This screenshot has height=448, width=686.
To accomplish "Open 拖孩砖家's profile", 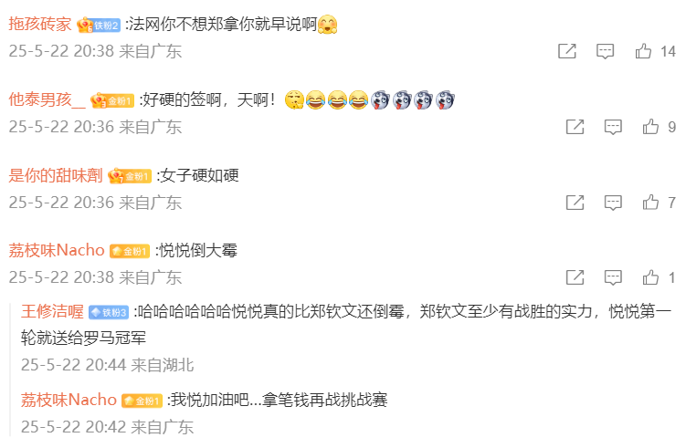I will click(x=40, y=25).
